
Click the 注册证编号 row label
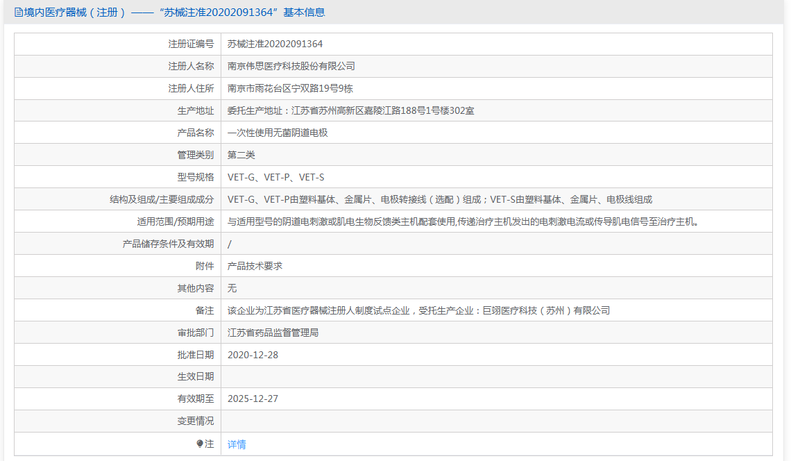pyautogui.click(x=192, y=44)
